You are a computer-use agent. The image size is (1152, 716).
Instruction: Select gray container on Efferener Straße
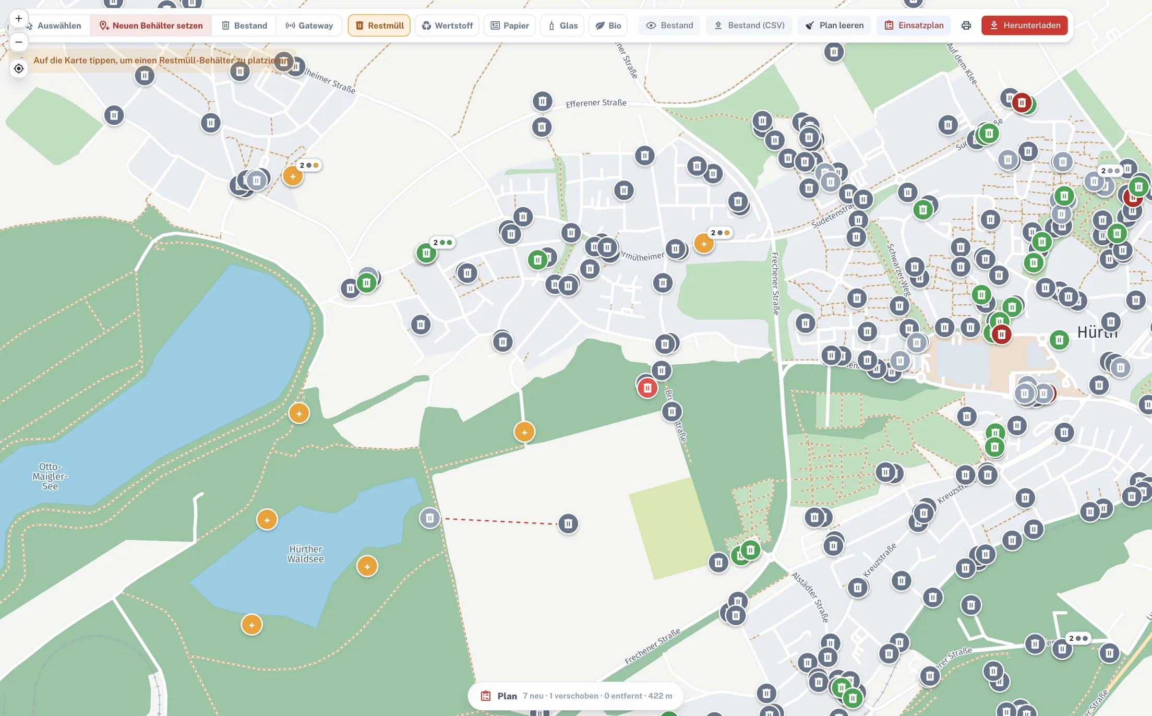coord(543,101)
